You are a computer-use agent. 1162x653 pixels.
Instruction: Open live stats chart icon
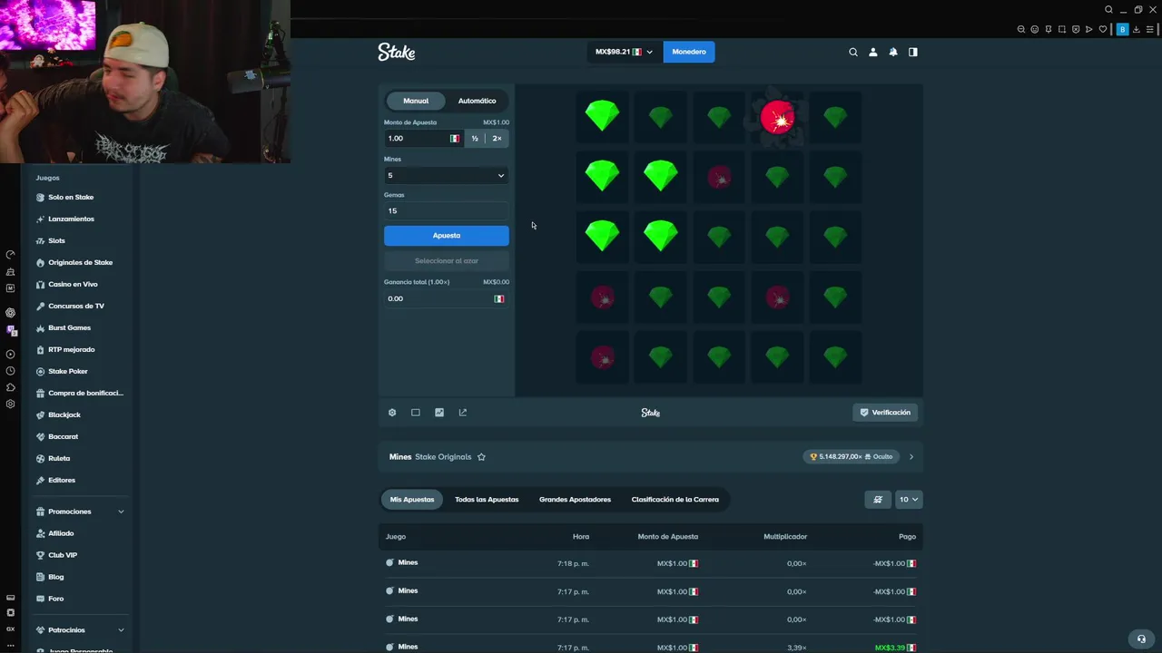pyautogui.click(x=439, y=413)
